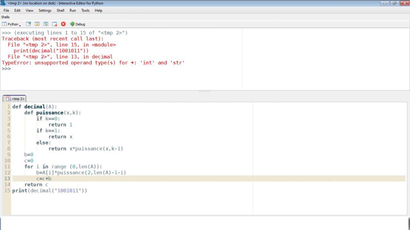
Task: Open the View menu
Action: click(x=29, y=11)
